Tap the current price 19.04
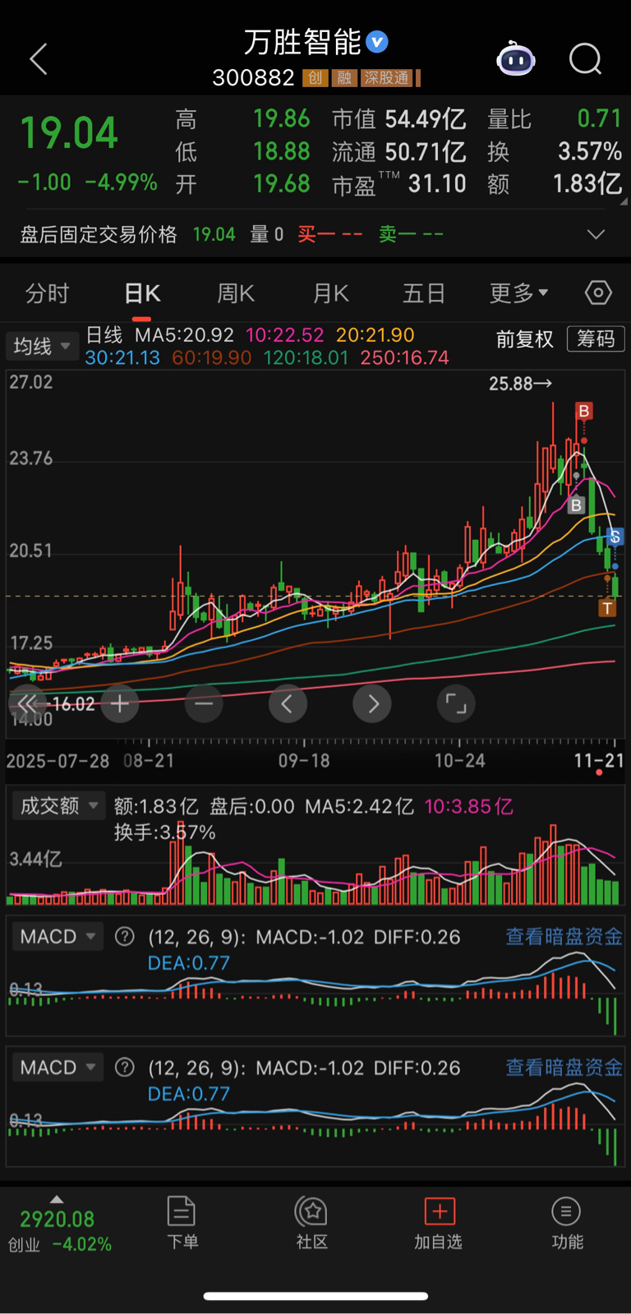The width and height of the screenshot is (631, 1314). point(69,133)
